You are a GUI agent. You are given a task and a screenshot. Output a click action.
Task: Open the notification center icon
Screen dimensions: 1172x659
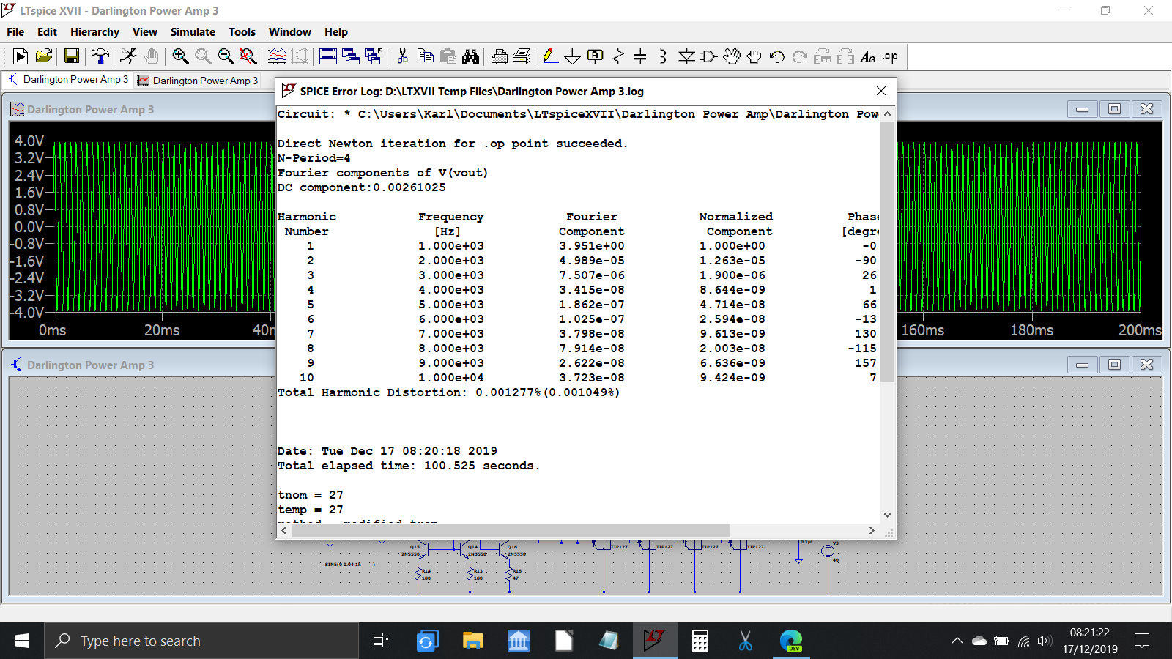point(1141,641)
